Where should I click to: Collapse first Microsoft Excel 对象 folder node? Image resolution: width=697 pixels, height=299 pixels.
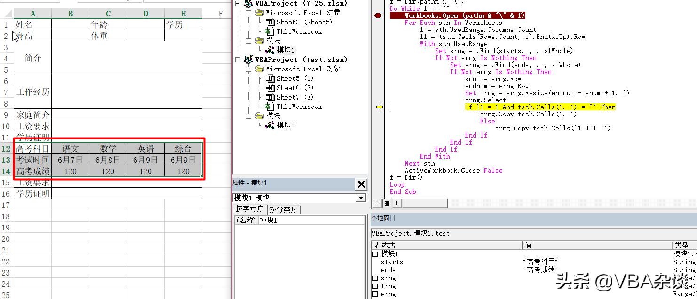click(x=249, y=13)
